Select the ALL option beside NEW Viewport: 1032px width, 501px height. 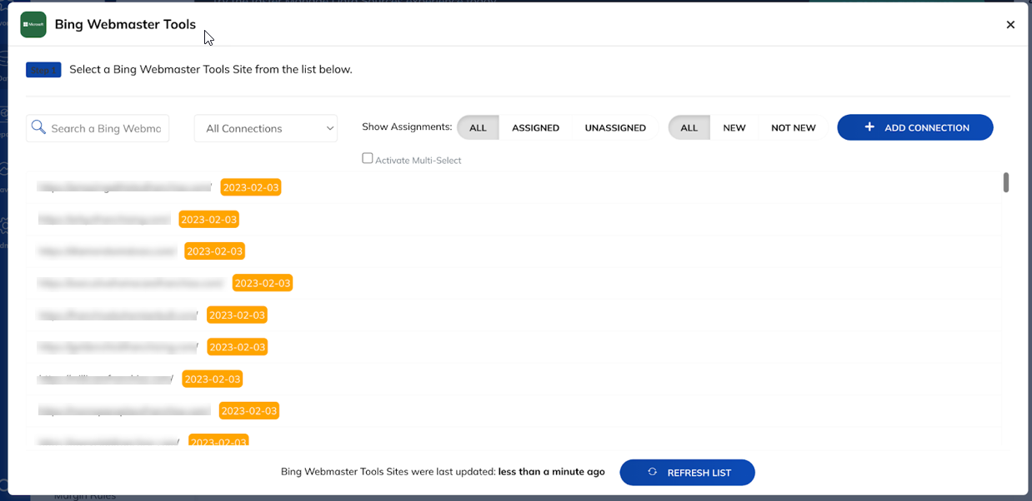point(689,127)
